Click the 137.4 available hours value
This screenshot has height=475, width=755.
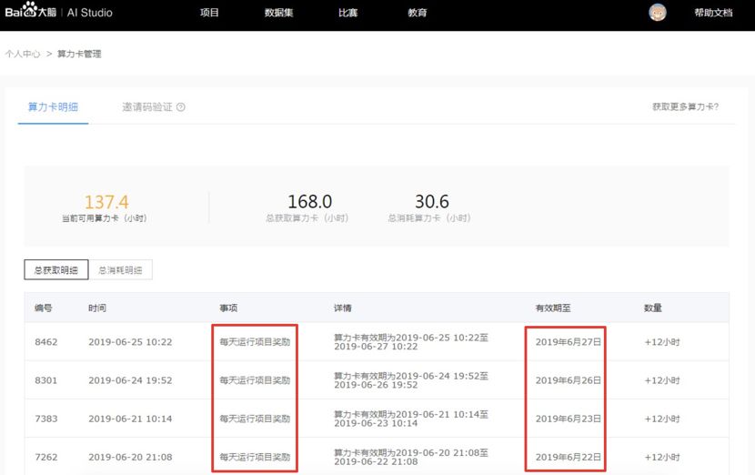point(106,202)
